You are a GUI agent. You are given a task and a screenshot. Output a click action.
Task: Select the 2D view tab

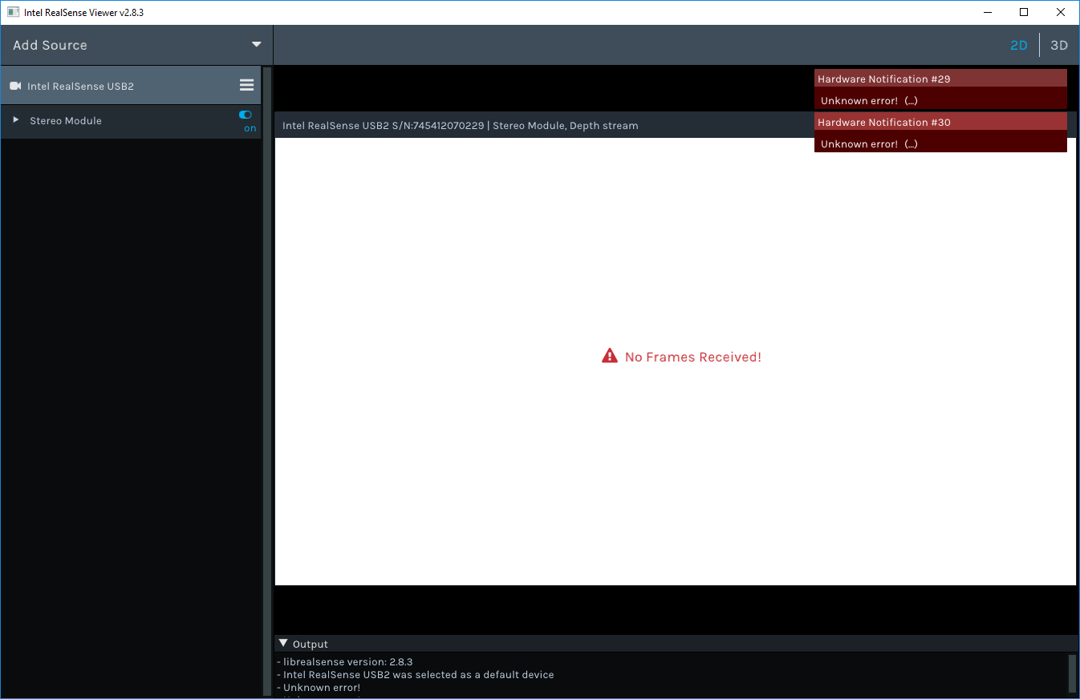[x=1018, y=45]
